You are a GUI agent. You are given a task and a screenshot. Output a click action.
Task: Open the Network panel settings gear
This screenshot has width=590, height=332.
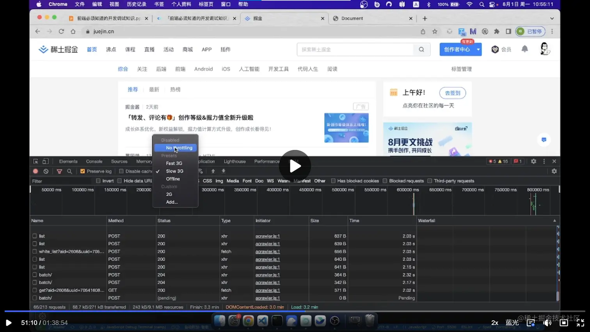tap(554, 171)
